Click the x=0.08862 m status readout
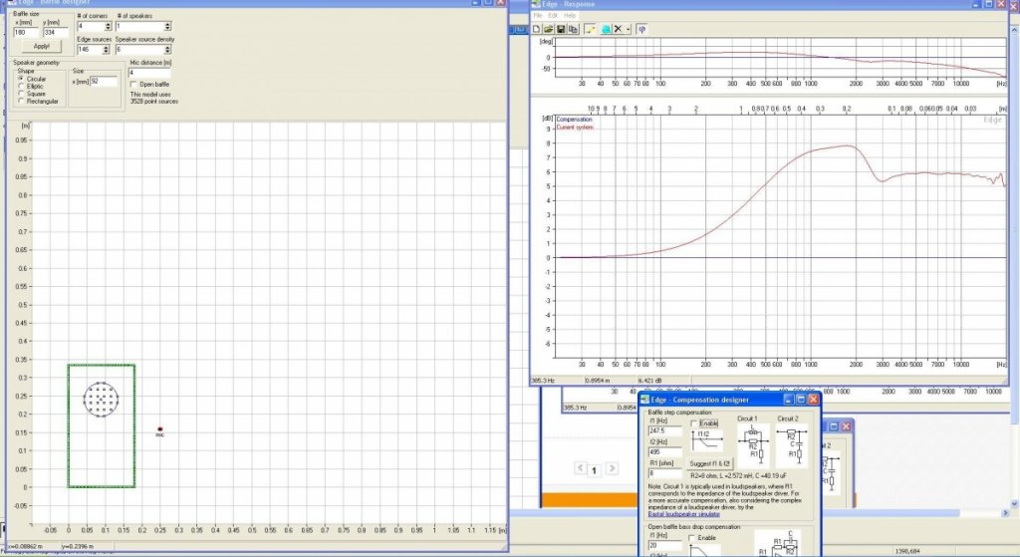 [27, 547]
